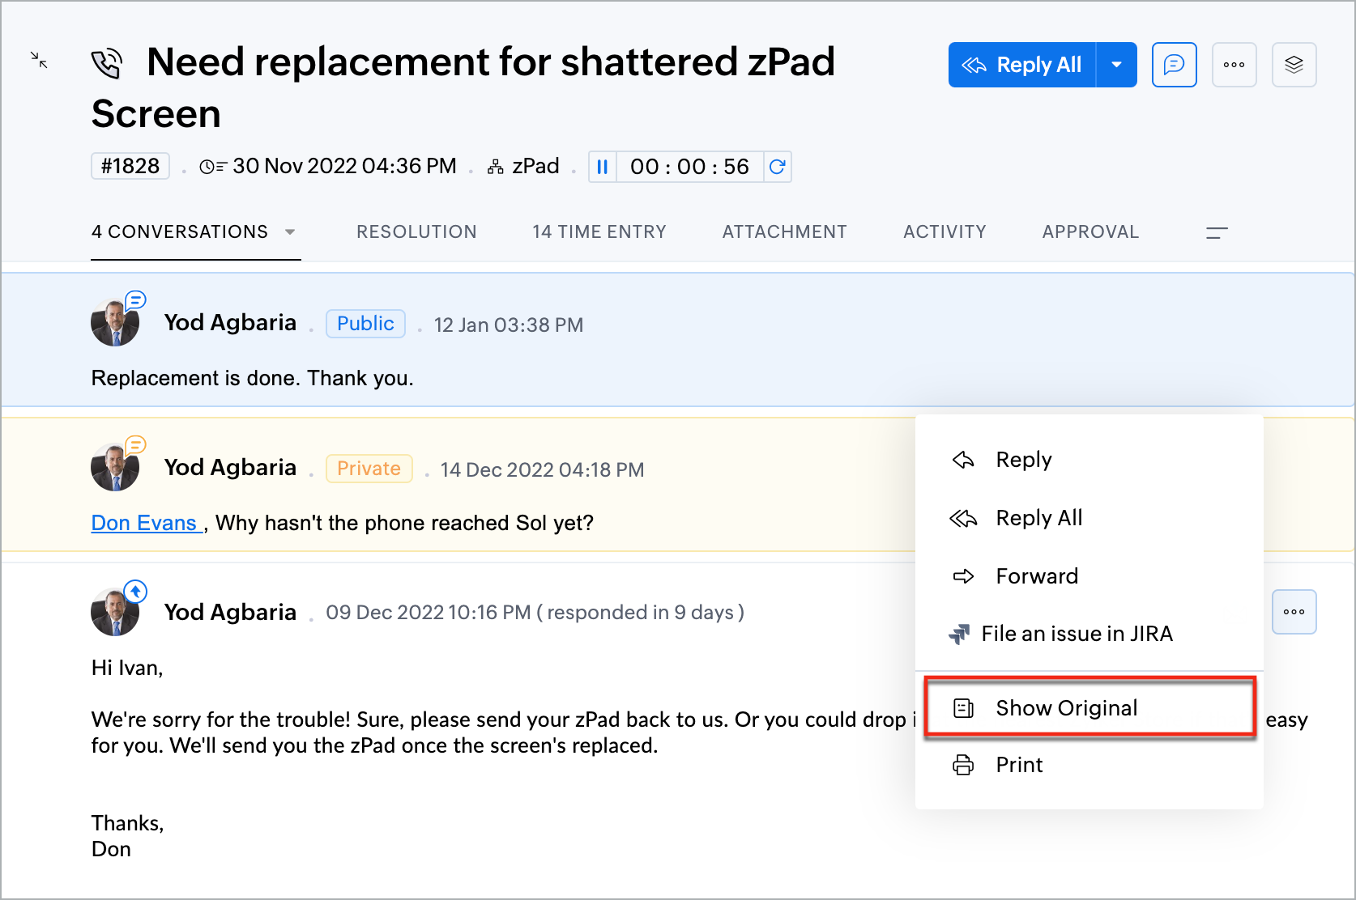Screen dimensions: 1356x900
Task: Click the layers stack icon
Action: pyautogui.click(x=1294, y=65)
